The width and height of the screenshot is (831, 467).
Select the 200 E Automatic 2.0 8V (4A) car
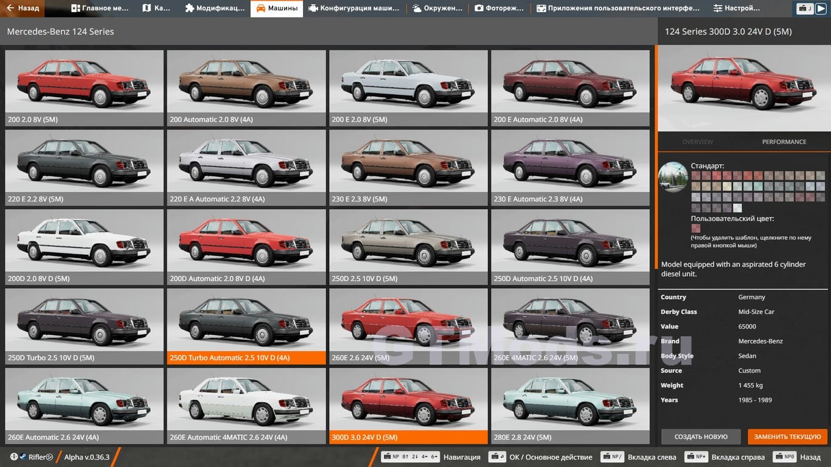(570, 88)
